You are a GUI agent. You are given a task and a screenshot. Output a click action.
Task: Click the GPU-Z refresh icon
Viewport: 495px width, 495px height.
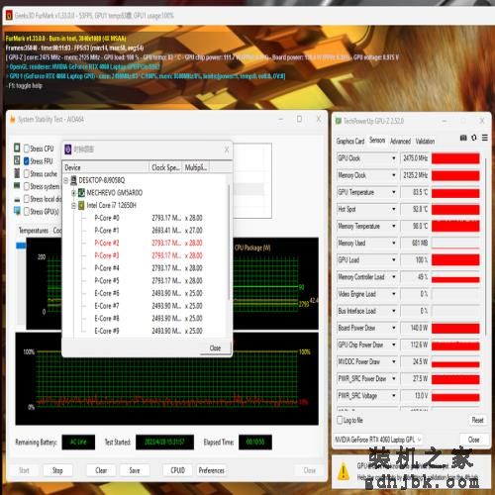coord(474,138)
